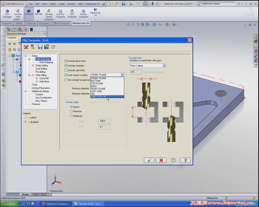Click SolidWorks Premium taskbar button
The height and width of the screenshot is (207, 259).
click(x=56, y=204)
